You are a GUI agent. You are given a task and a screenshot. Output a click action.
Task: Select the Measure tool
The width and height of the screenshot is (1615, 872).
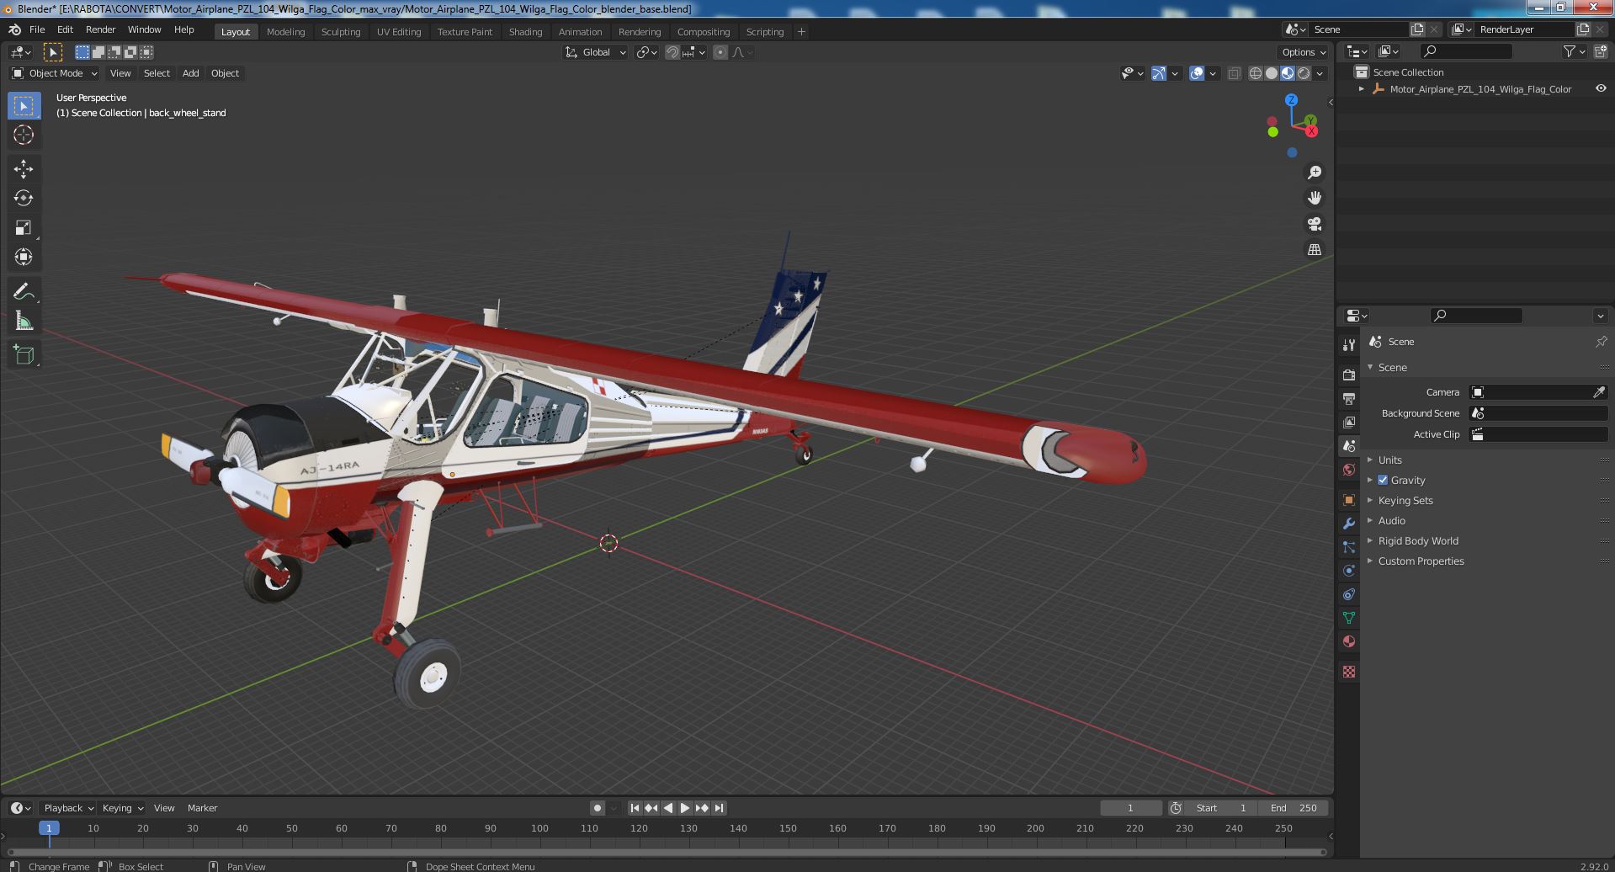coord(24,321)
